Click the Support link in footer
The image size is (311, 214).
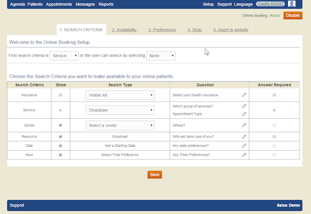tap(17, 205)
